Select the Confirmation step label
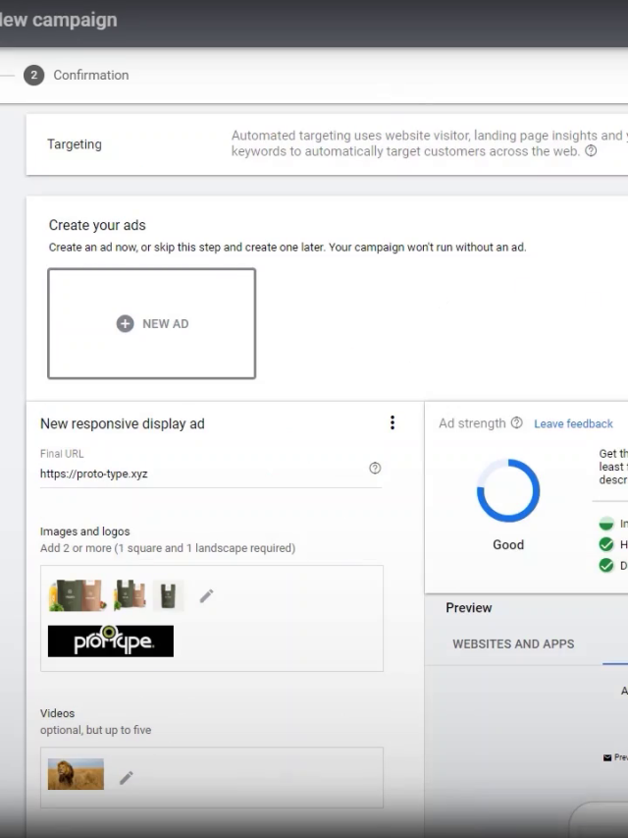The height and width of the screenshot is (838, 628). 91,76
